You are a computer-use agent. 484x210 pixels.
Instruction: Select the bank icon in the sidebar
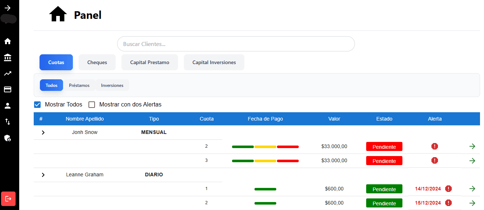8,58
